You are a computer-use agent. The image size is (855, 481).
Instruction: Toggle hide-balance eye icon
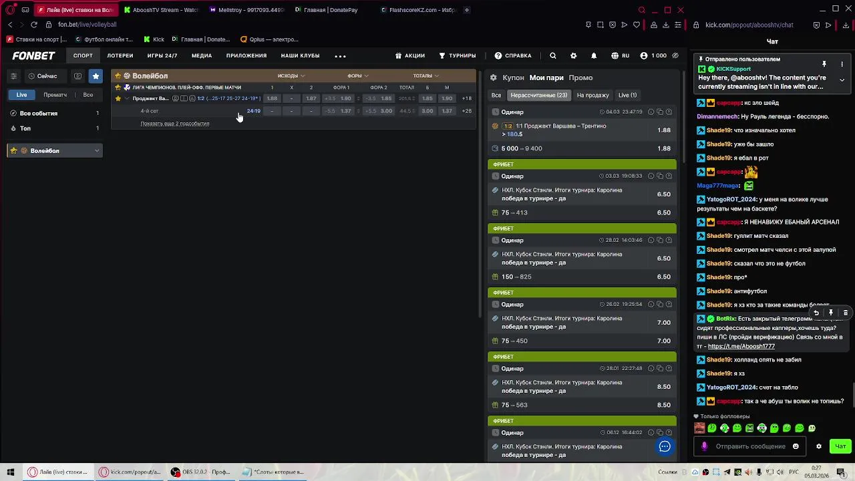coord(675,55)
